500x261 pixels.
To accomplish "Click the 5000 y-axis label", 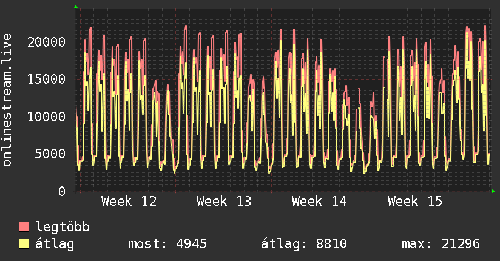I will click(50, 154).
